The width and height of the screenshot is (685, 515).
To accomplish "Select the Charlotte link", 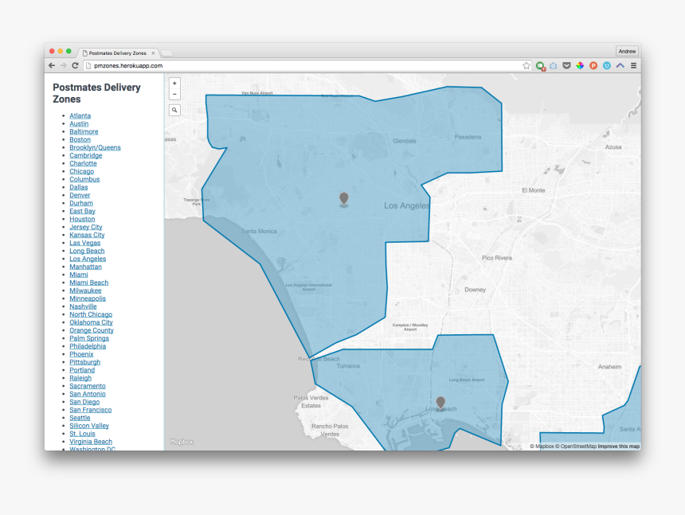I will [84, 163].
